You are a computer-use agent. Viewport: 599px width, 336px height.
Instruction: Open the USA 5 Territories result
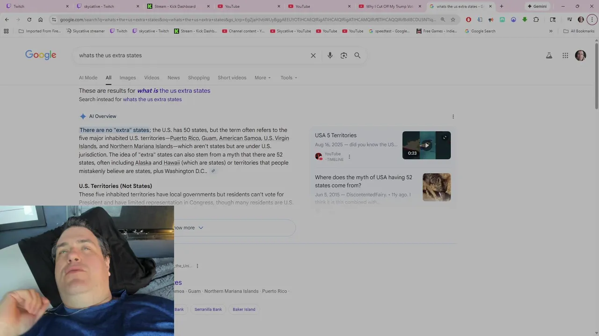click(x=336, y=136)
